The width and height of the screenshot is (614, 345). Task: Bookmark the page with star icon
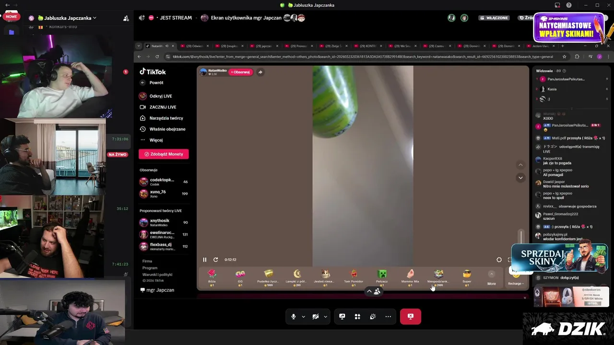(x=564, y=57)
